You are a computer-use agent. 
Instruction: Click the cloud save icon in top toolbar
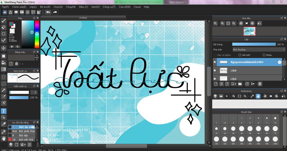[x=5, y=12]
